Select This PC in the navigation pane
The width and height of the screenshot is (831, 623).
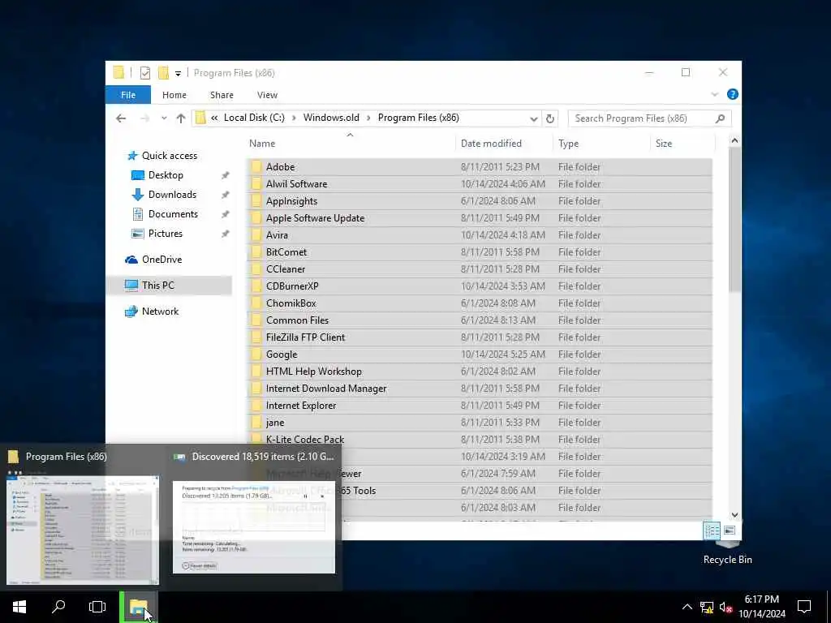[158, 286]
